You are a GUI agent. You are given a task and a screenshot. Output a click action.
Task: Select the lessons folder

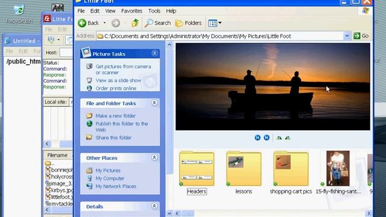coord(244,173)
